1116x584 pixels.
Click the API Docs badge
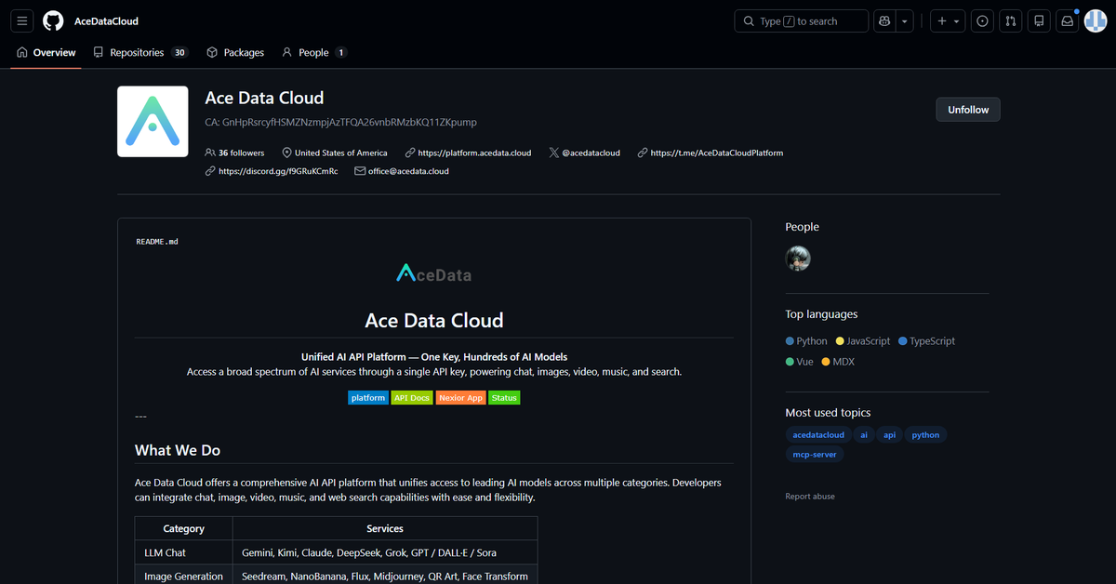coord(412,397)
